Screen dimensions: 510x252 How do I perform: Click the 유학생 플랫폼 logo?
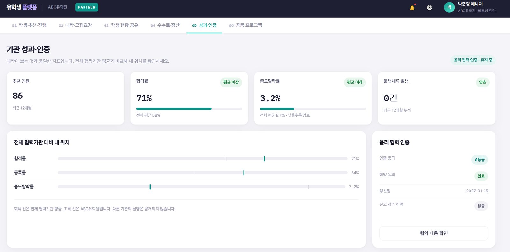(22, 7)
